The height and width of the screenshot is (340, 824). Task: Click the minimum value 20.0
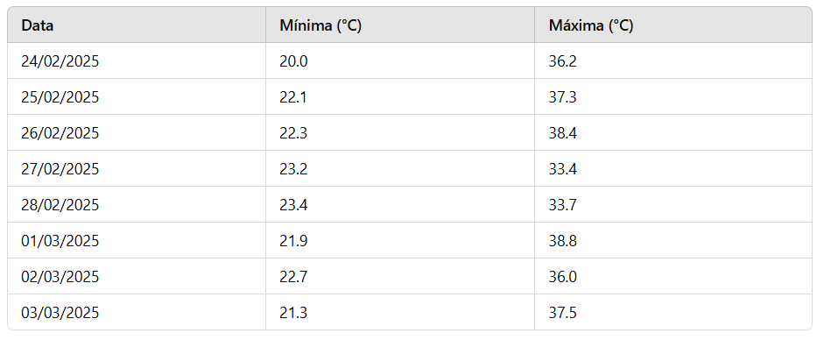point(293,61)
